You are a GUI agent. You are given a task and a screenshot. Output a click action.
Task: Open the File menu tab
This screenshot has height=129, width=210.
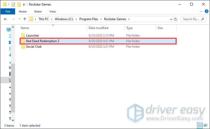tap(8, 12)
